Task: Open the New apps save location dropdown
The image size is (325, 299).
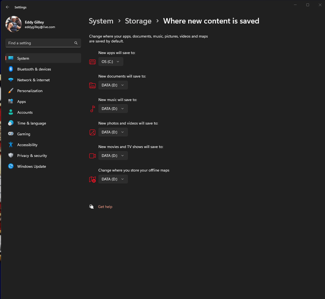Action: coord(111,62)
